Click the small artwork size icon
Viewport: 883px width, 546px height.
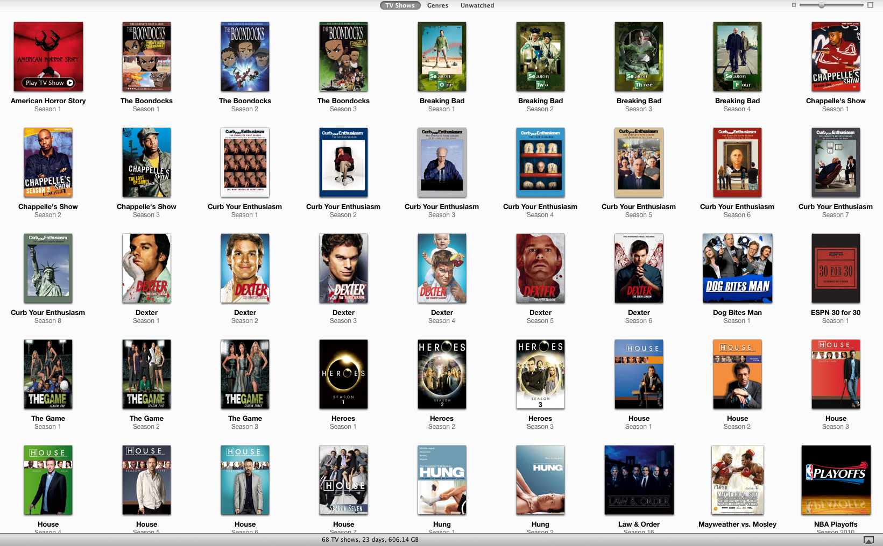[794, 5]
